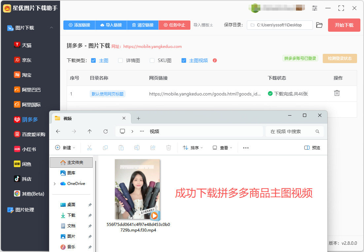Click the file name 556f75dd0641c4f97e48d453c0b0729b.mp4.f30.mp4
The image size is (364, 252).
[x=138, y=227]
